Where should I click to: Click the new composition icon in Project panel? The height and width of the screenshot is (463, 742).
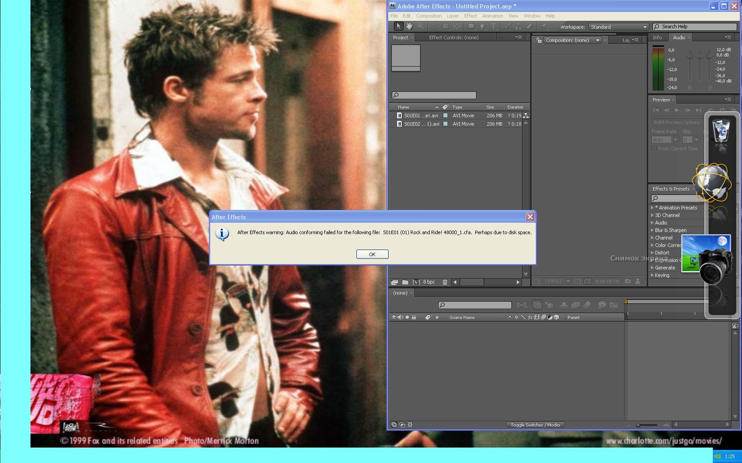416,282
